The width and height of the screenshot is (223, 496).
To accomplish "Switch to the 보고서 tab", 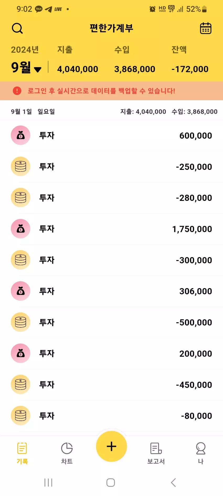I will pos(156,453).
